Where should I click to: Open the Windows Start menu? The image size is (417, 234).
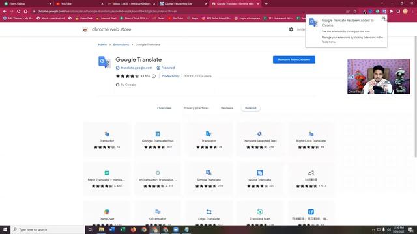(5, 229)
